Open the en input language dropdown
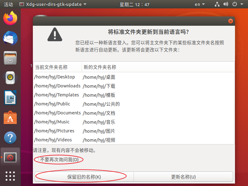This screenshot has height=186, width=248. point(200,4)
